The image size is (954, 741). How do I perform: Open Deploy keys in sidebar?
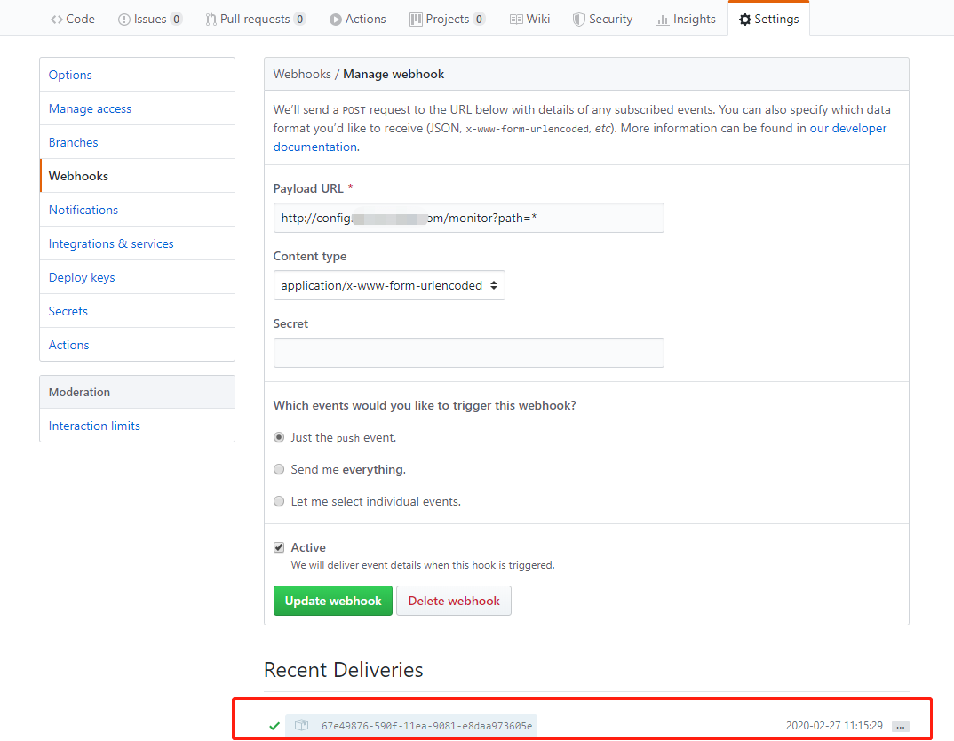pyautogui.click(x=138, y=277)
